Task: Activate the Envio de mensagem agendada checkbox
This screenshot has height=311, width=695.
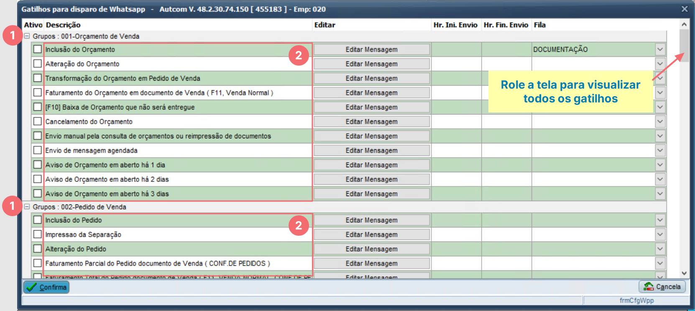Action: click(38, 150)
